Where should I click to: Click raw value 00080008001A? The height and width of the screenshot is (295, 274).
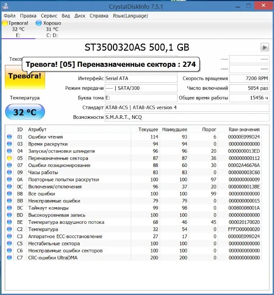click(244, 208)
